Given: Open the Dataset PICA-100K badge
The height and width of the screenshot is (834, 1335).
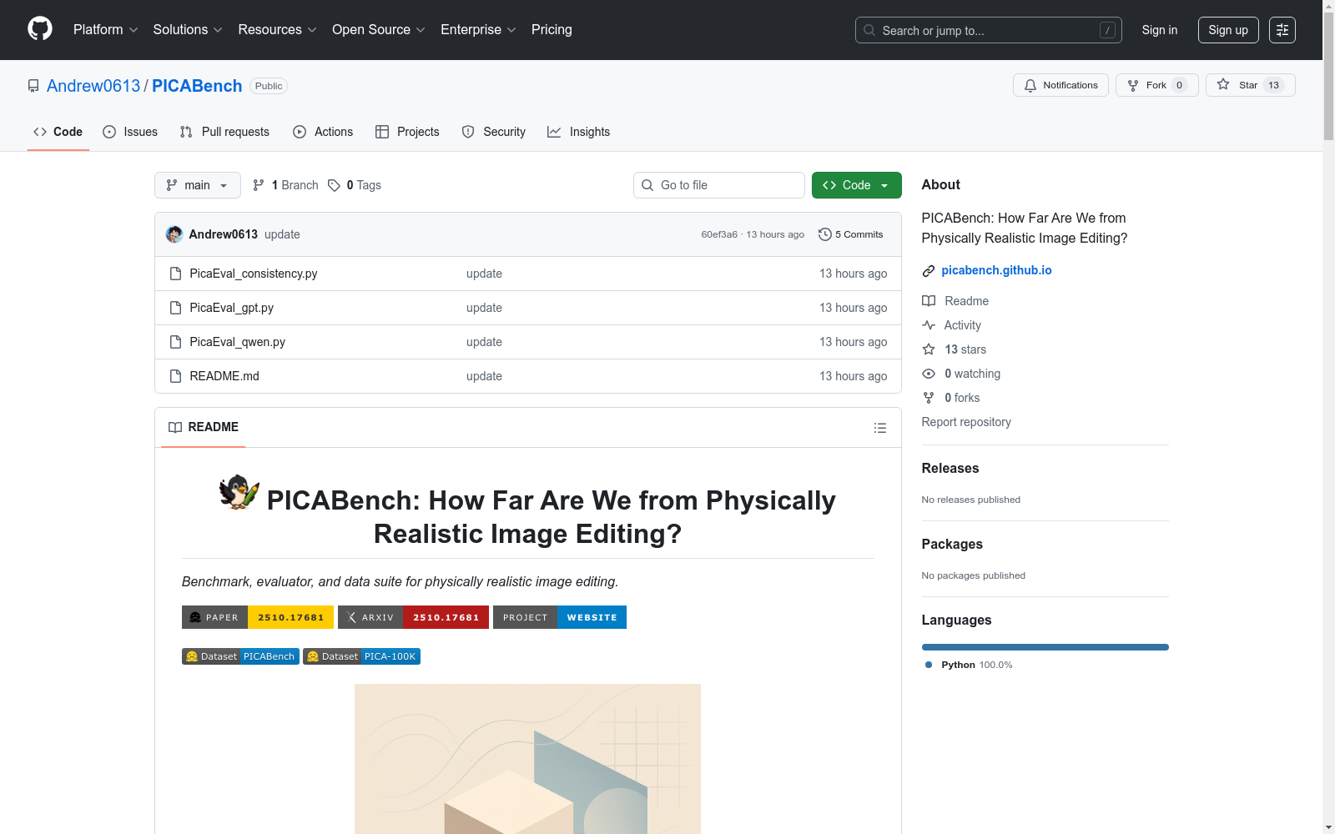Looking at the screenshot, I should [x=361, y=656].
